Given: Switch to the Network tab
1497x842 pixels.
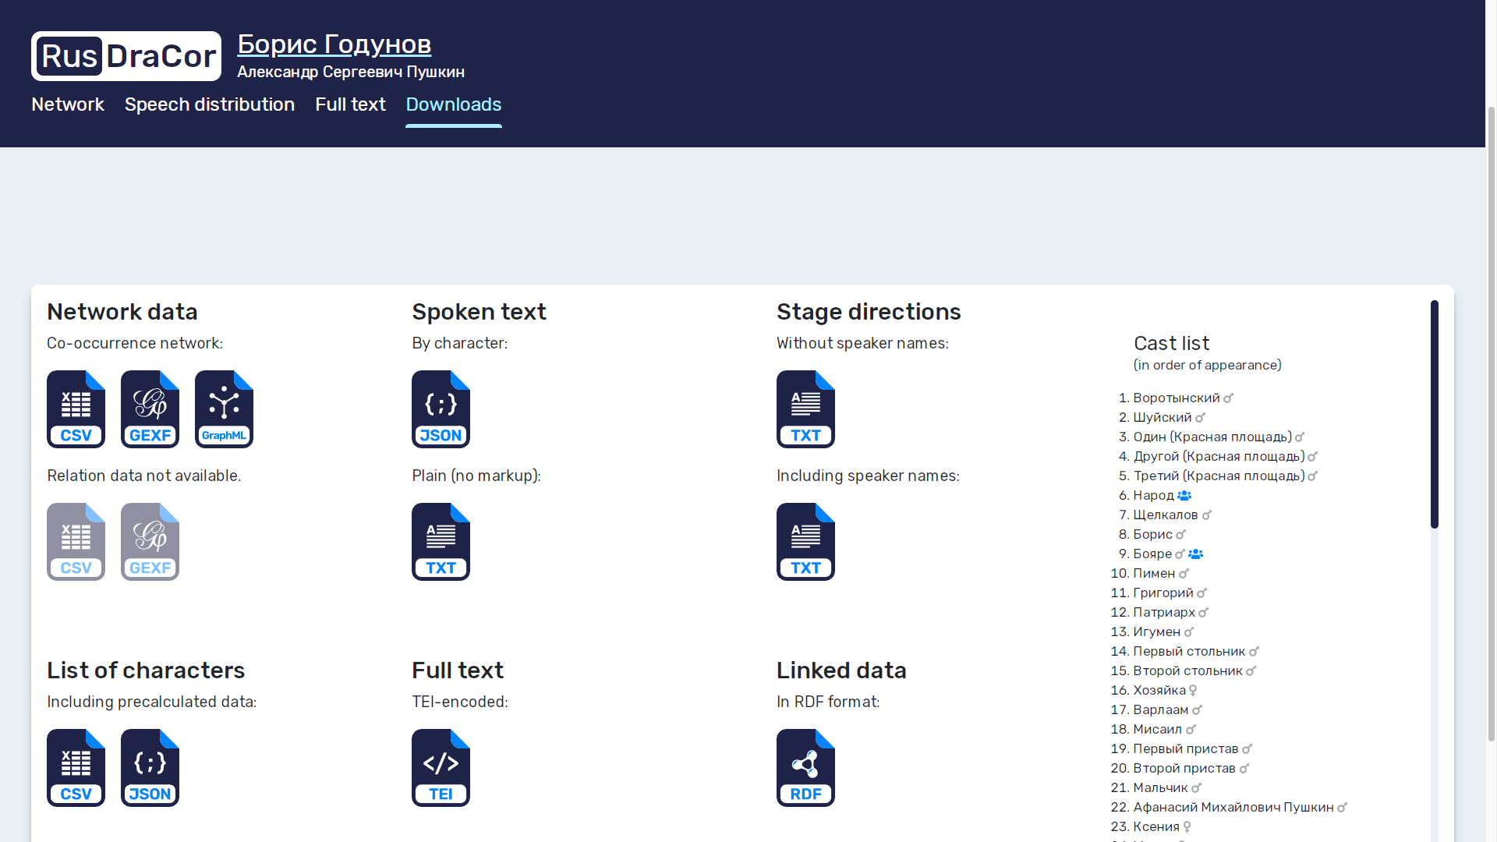Looking at the screenshot, I should tap(68, 104).
